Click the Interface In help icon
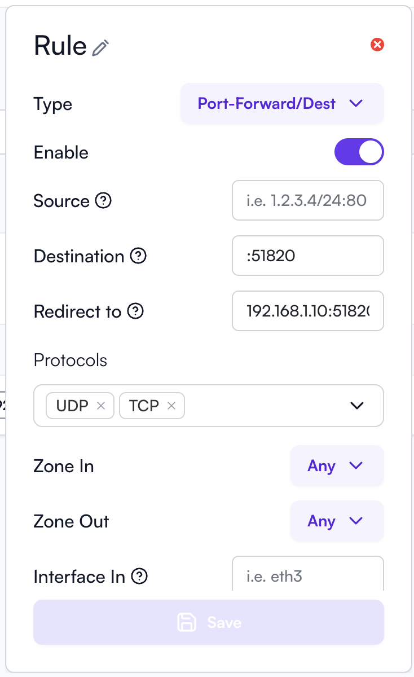The image size is (414, 677). tap(139, 576)
